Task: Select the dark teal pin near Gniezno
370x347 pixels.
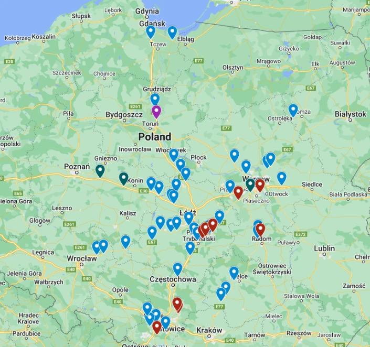Action: (100, 170)
